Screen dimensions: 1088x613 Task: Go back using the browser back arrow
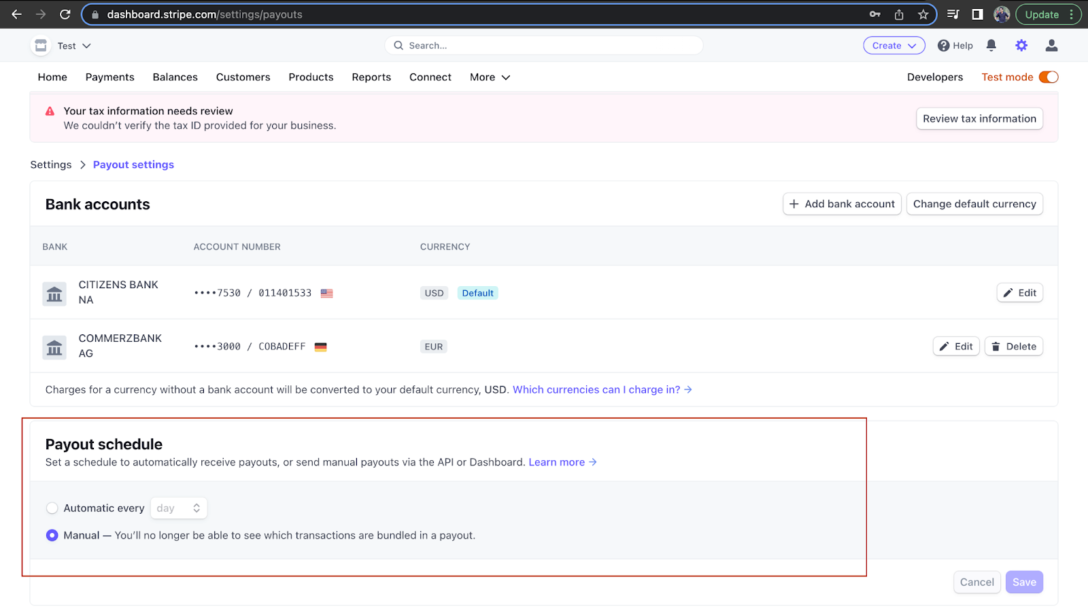point(16,14)
